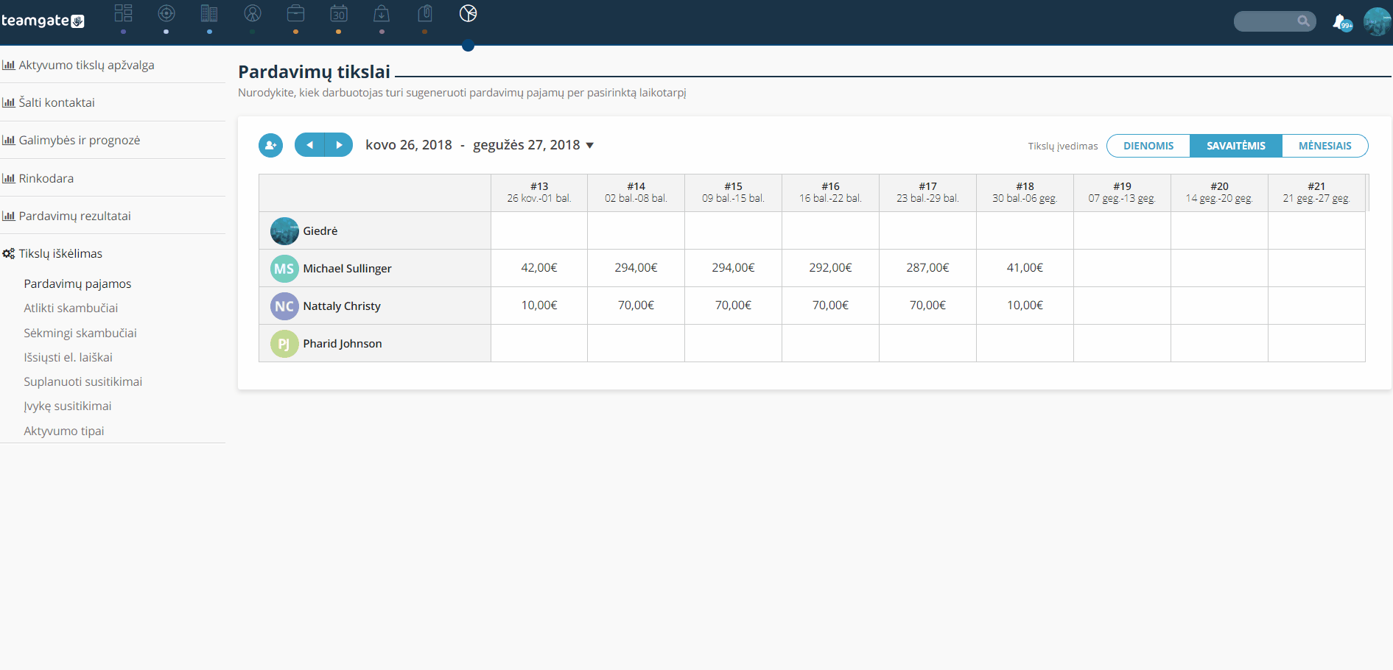Select Suplanuoti susitikimai goal type
The height and width of the screenshot is (670, 1393).
(83, 381)
